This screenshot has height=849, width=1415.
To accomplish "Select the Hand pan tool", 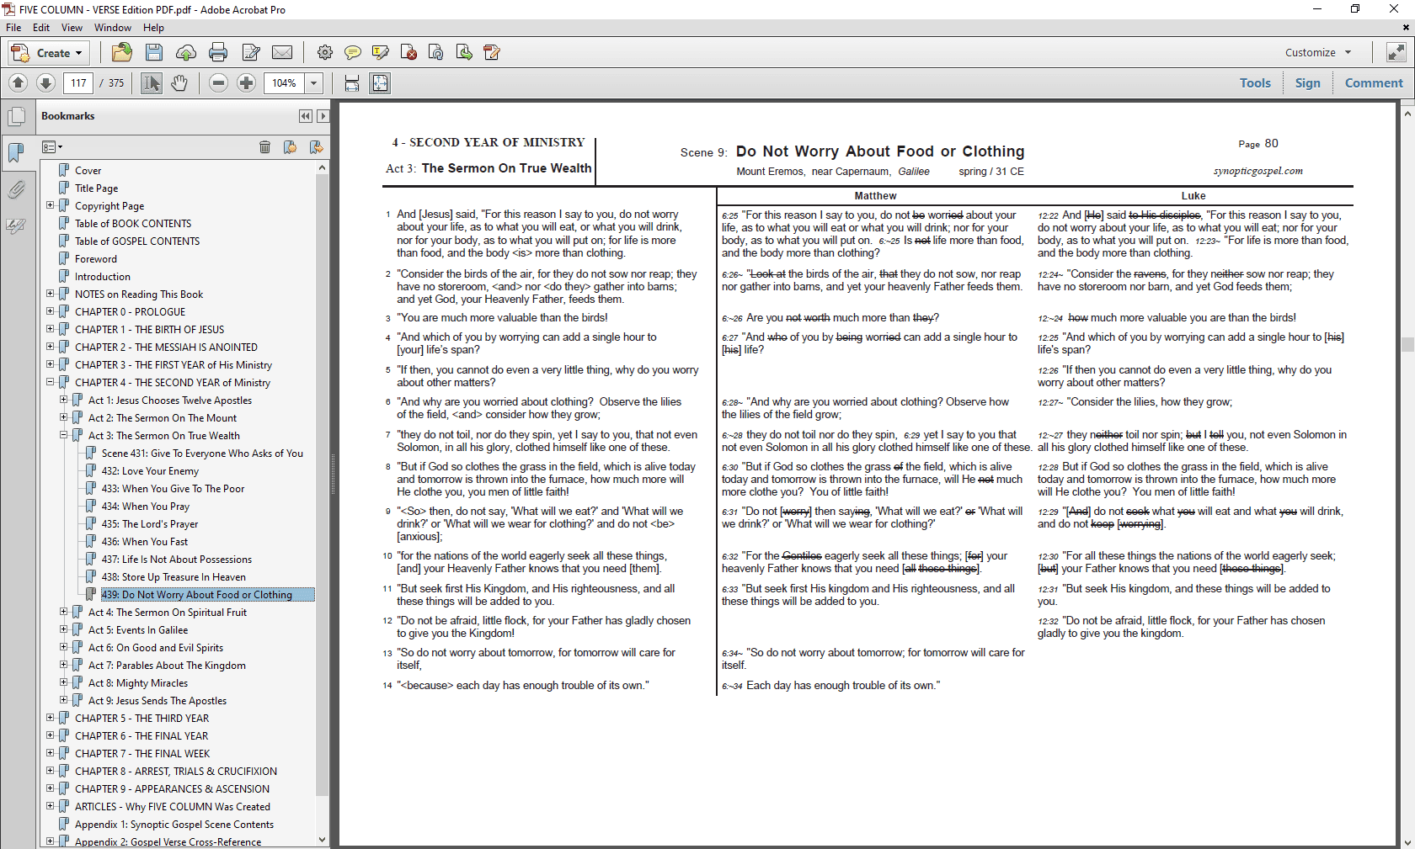I will pos(179,82).
